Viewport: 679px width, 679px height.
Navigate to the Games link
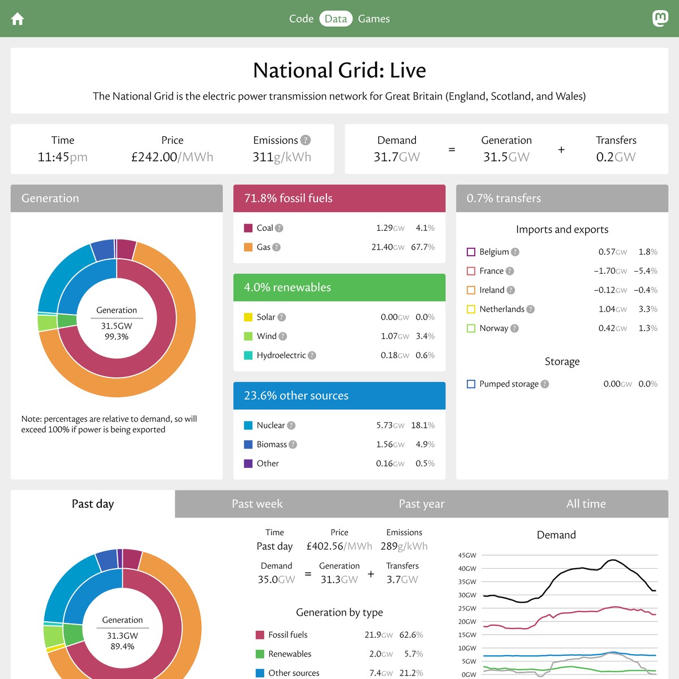[374, 19]
